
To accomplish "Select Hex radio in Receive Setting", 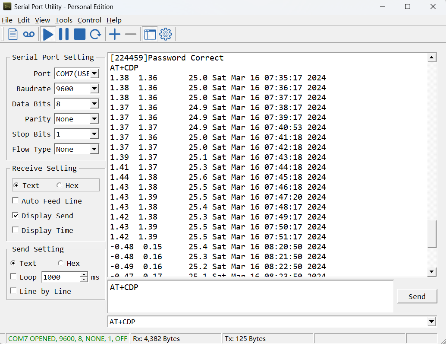I will [59, 185].
